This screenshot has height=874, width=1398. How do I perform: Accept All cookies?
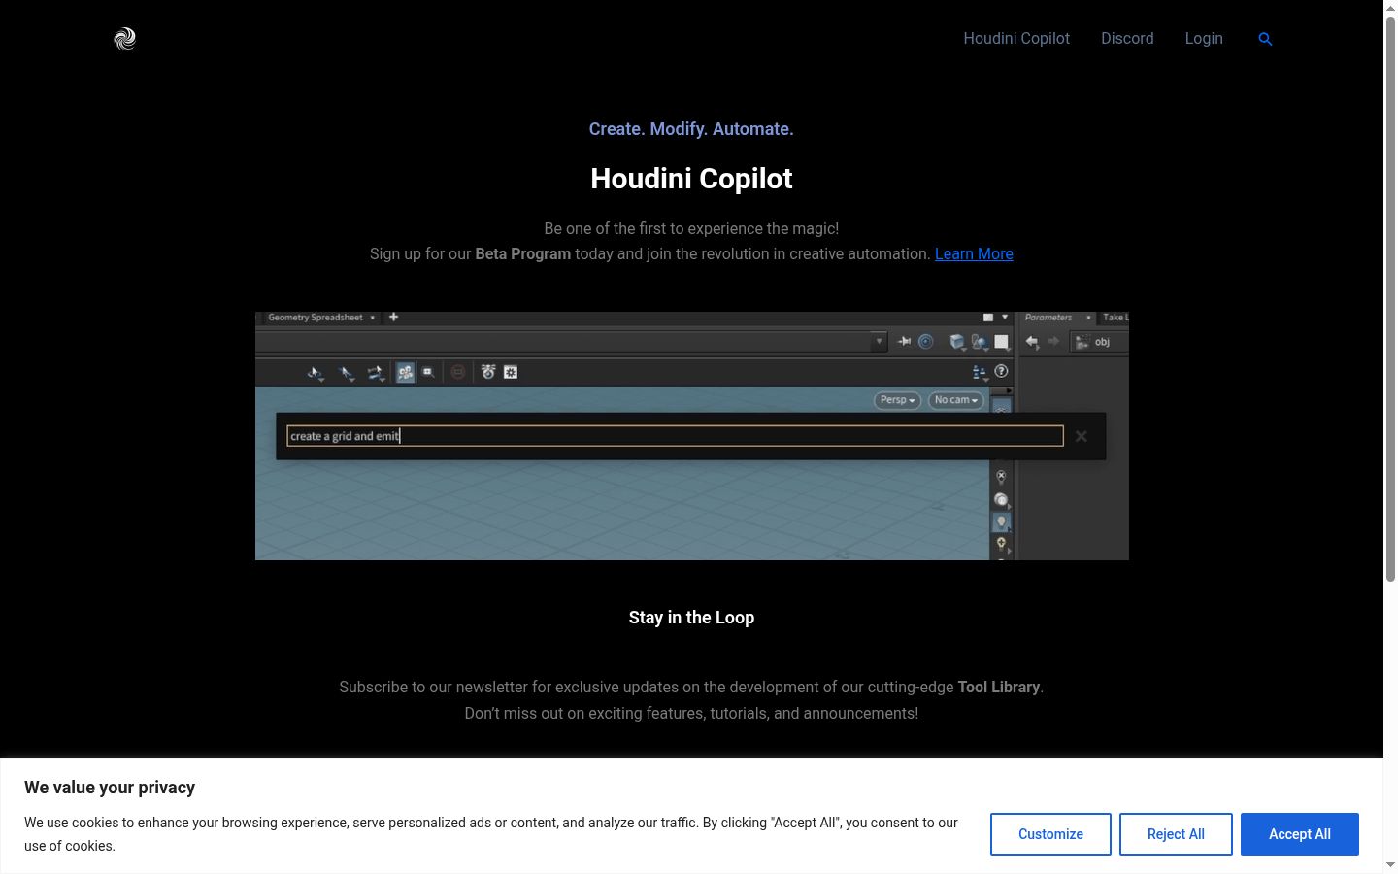1300,834
